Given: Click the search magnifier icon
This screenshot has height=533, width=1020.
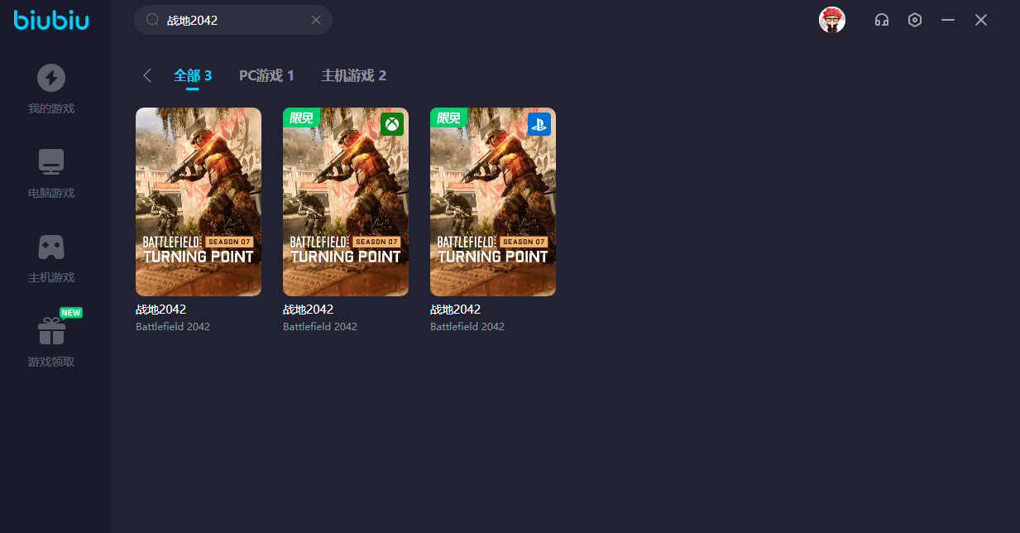Looking at the screenshot, I should coord(152,20).
